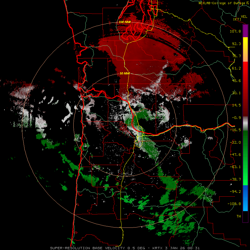Click the -47.6 value on velocity scale

[x=235, y=155]
